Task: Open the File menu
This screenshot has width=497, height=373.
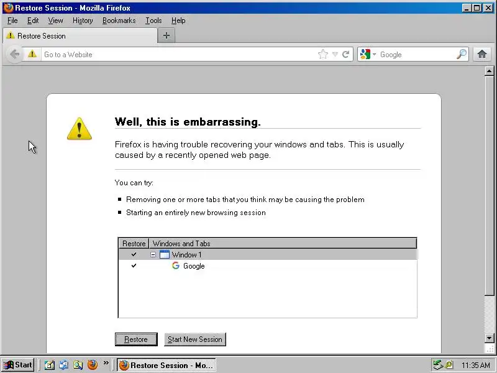Action: click(x=12, y=21)
